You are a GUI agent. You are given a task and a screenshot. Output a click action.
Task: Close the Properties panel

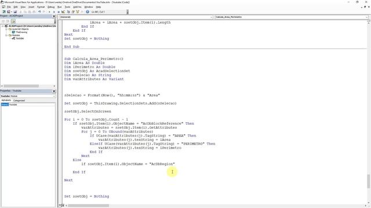point(54,91)
